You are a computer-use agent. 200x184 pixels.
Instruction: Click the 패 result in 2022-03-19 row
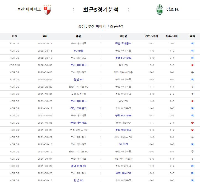click(192, 44)
